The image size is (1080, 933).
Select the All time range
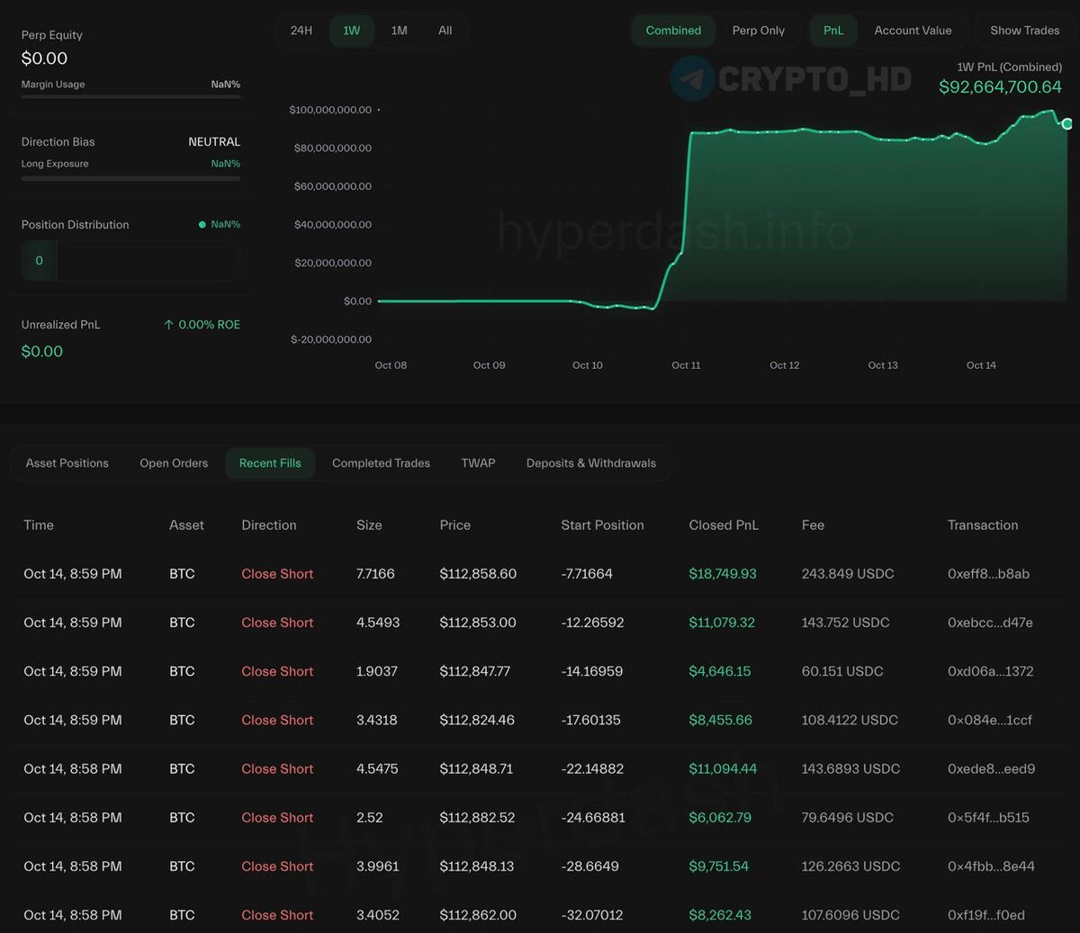pyautogui.click(x=445, y=31)
